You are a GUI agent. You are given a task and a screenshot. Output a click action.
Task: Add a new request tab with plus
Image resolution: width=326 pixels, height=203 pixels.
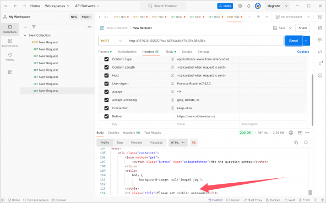coord(258,17)
